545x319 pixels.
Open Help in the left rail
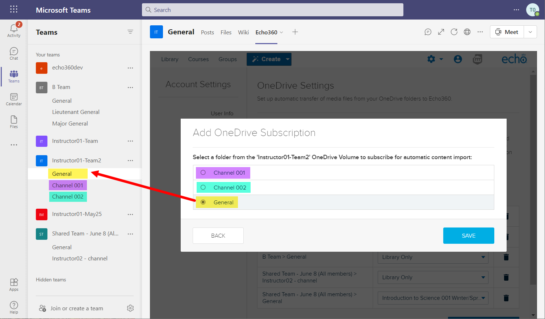(x=14, y=307)
